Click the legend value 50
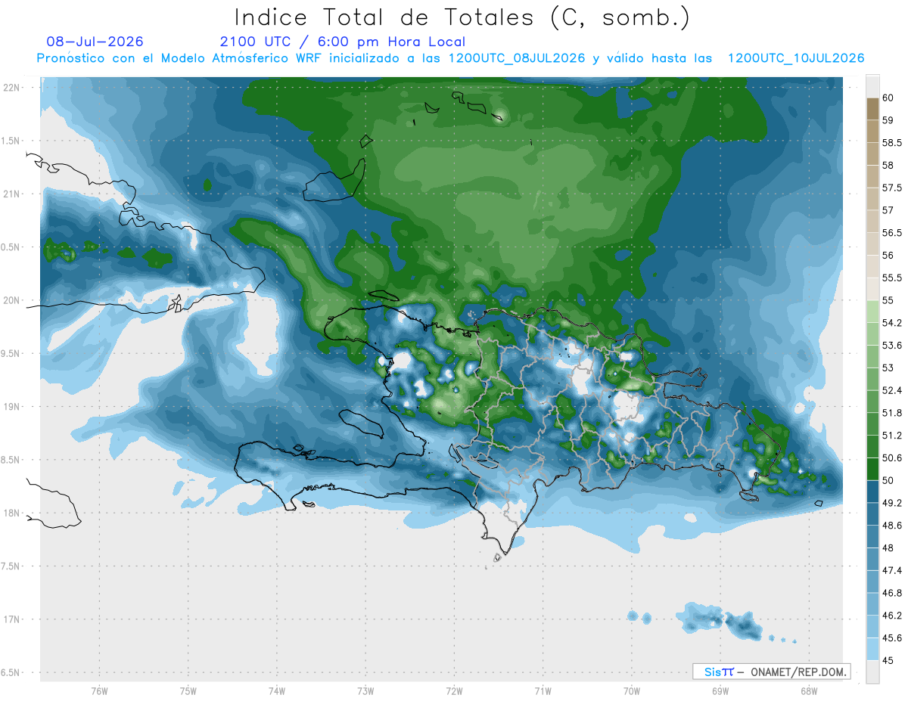 tap(888, 481)
